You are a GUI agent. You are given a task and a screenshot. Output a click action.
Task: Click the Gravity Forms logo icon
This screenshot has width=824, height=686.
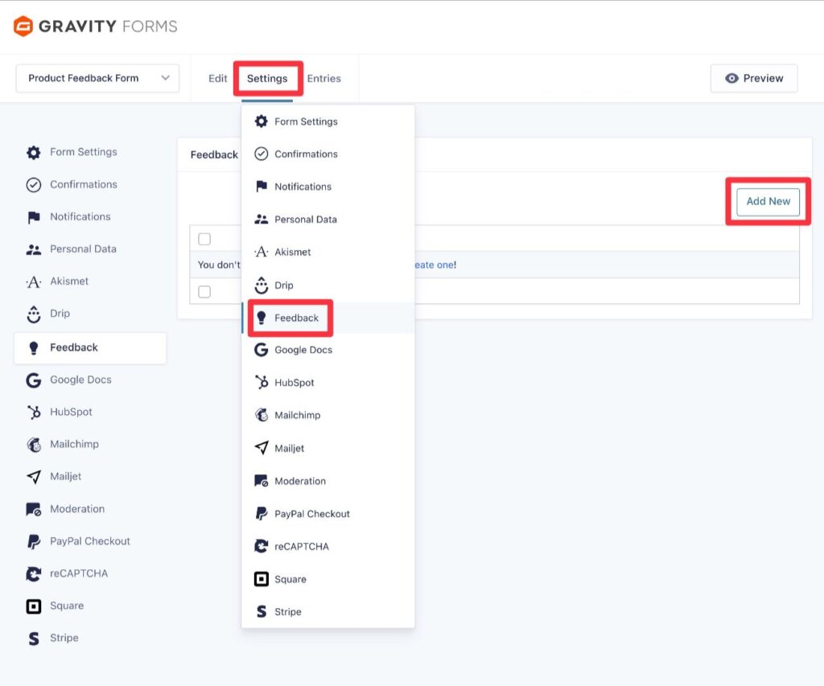click(x=23, y=26)
